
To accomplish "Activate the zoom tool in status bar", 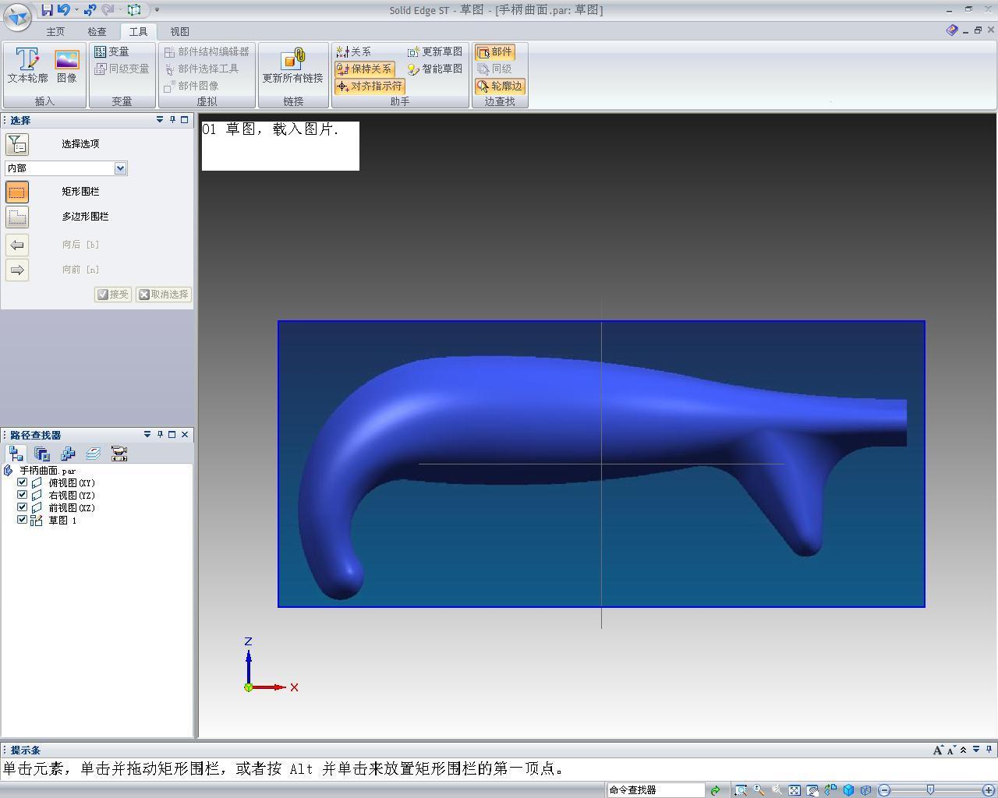I will point(759,790).
